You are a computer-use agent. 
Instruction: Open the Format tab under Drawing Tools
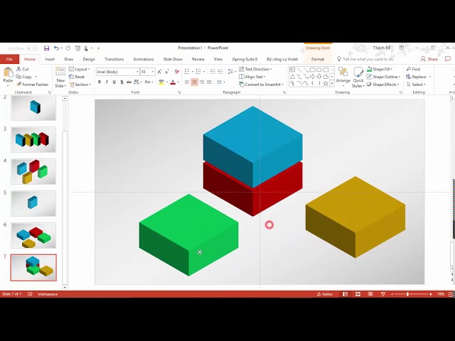pyautogui.click(x=317, y=59)
